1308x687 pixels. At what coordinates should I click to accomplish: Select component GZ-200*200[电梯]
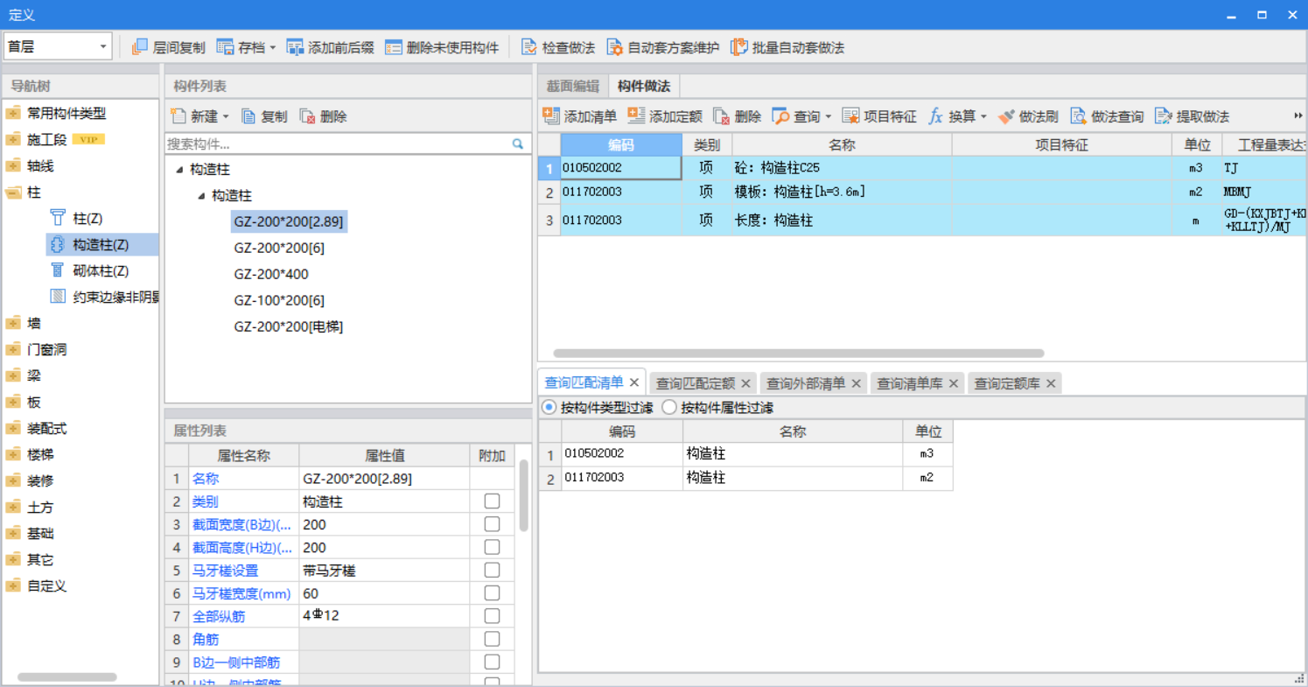coord(289,327)
